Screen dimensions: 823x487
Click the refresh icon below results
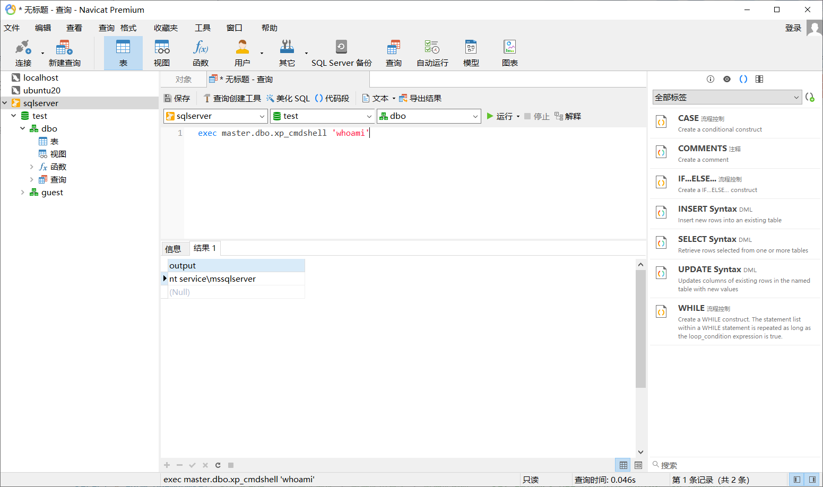tap(218, 465)
